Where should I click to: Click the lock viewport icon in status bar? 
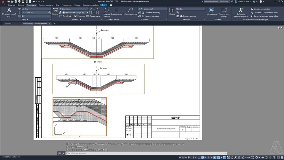point(239,157)
